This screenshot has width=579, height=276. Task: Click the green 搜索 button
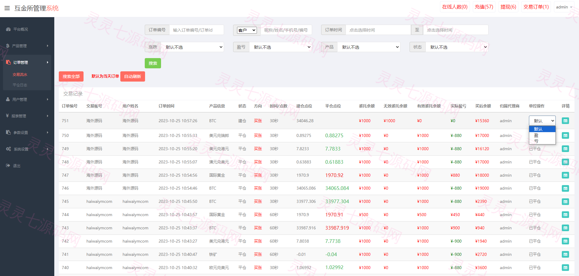pos(153,63)
